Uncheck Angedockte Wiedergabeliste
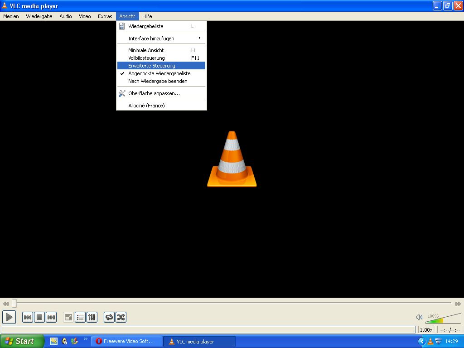Screen dimensions: 464x348 pyautogui.click(x=161, y=73)
